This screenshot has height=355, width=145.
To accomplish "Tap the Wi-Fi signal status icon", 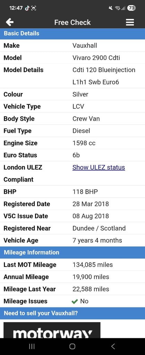I will 117,8.
